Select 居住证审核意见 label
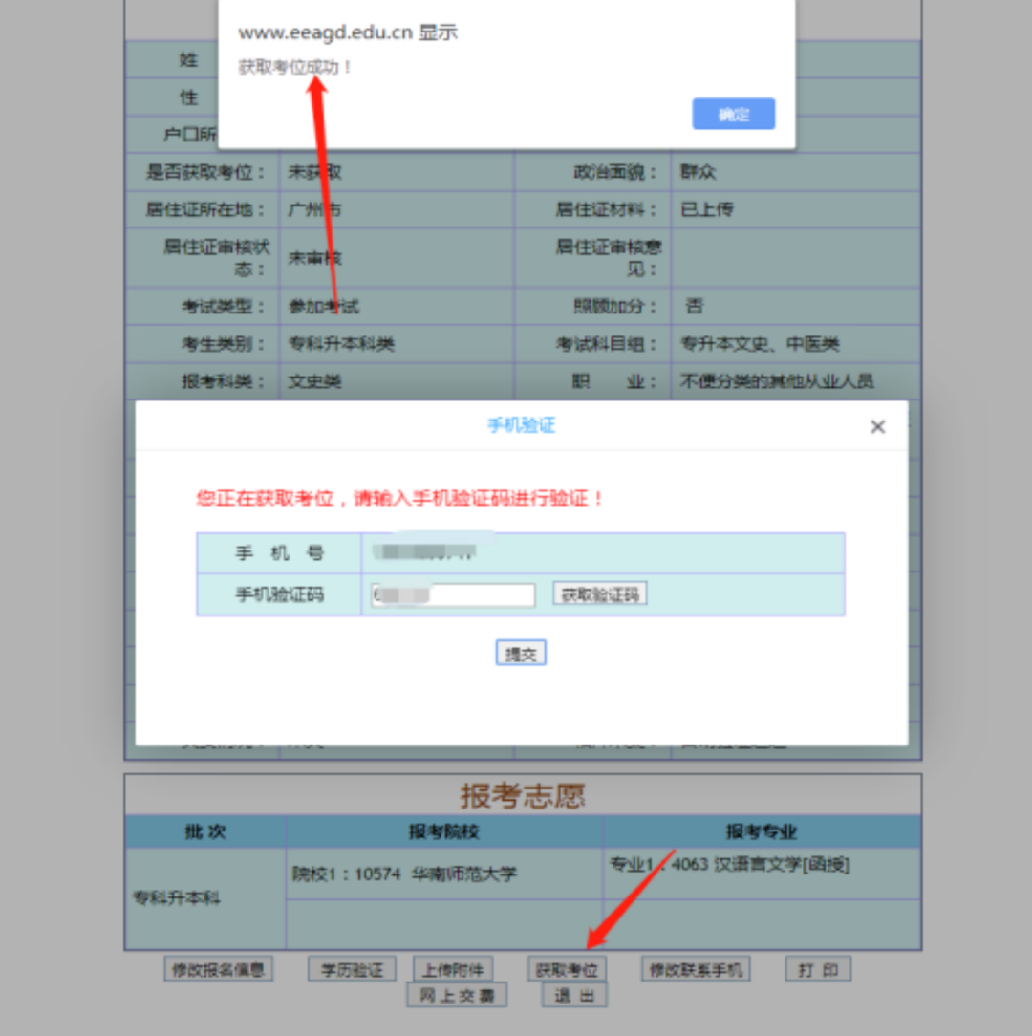 (609, 258)
